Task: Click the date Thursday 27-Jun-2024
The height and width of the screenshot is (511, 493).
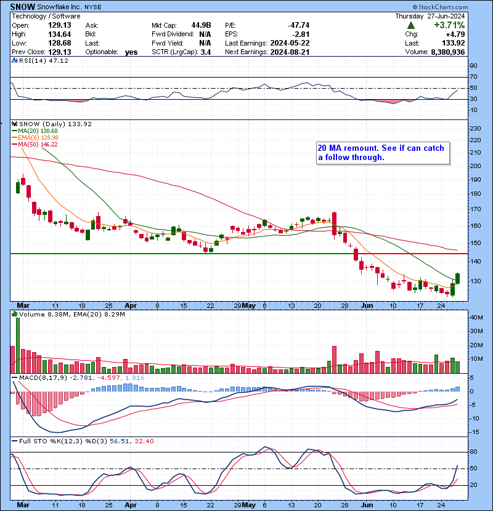Action: [430, 16]
